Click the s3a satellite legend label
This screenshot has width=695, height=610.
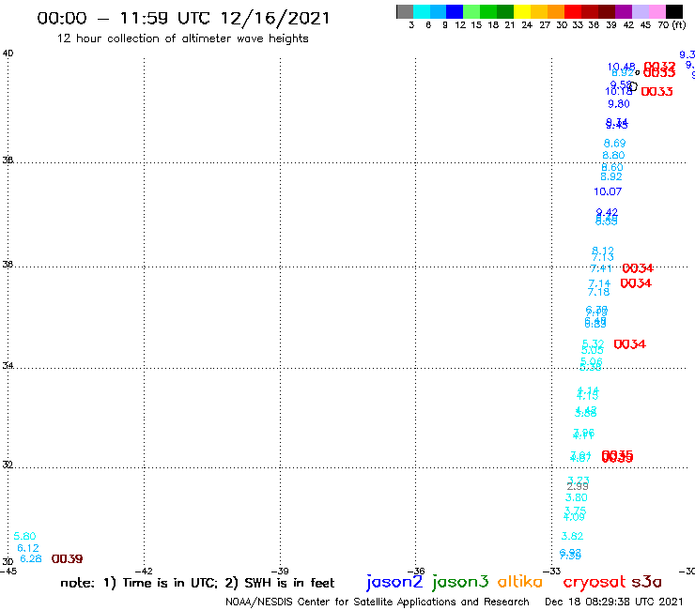click(646, 582)
